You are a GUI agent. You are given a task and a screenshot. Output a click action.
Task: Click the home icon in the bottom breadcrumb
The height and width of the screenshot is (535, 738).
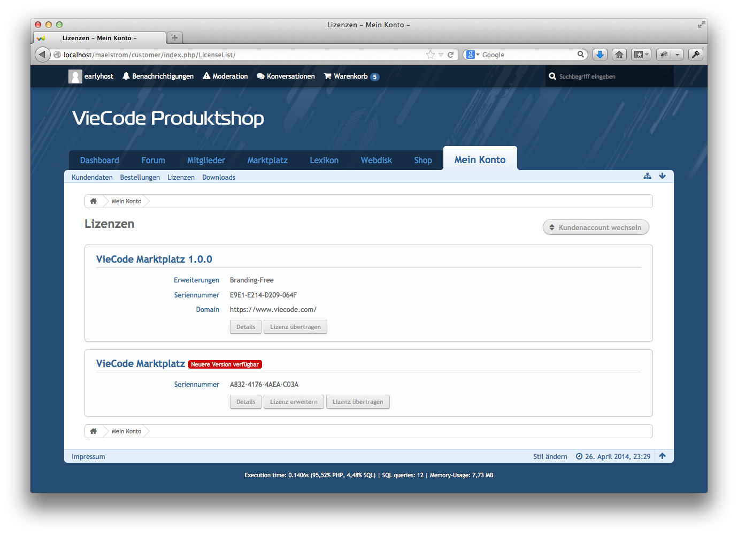click(94, 431)
